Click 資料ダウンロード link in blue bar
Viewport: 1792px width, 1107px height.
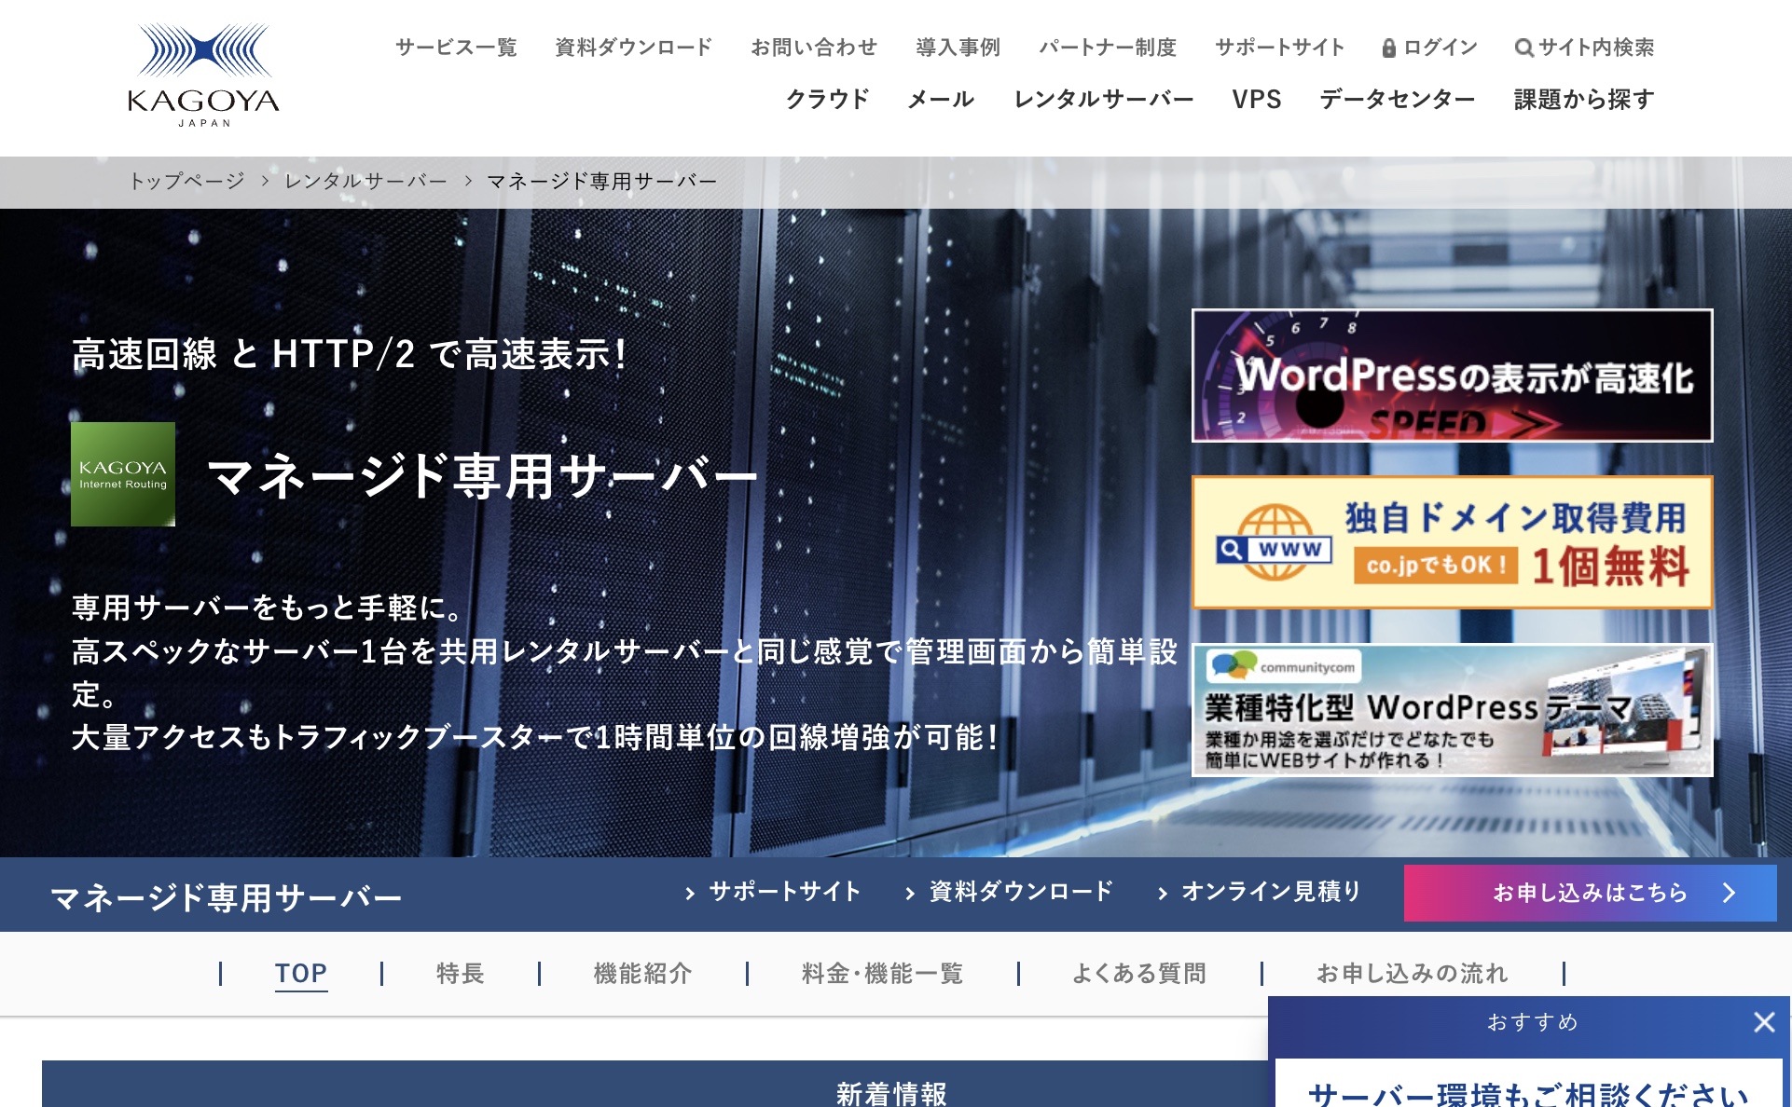point(1020,892)
